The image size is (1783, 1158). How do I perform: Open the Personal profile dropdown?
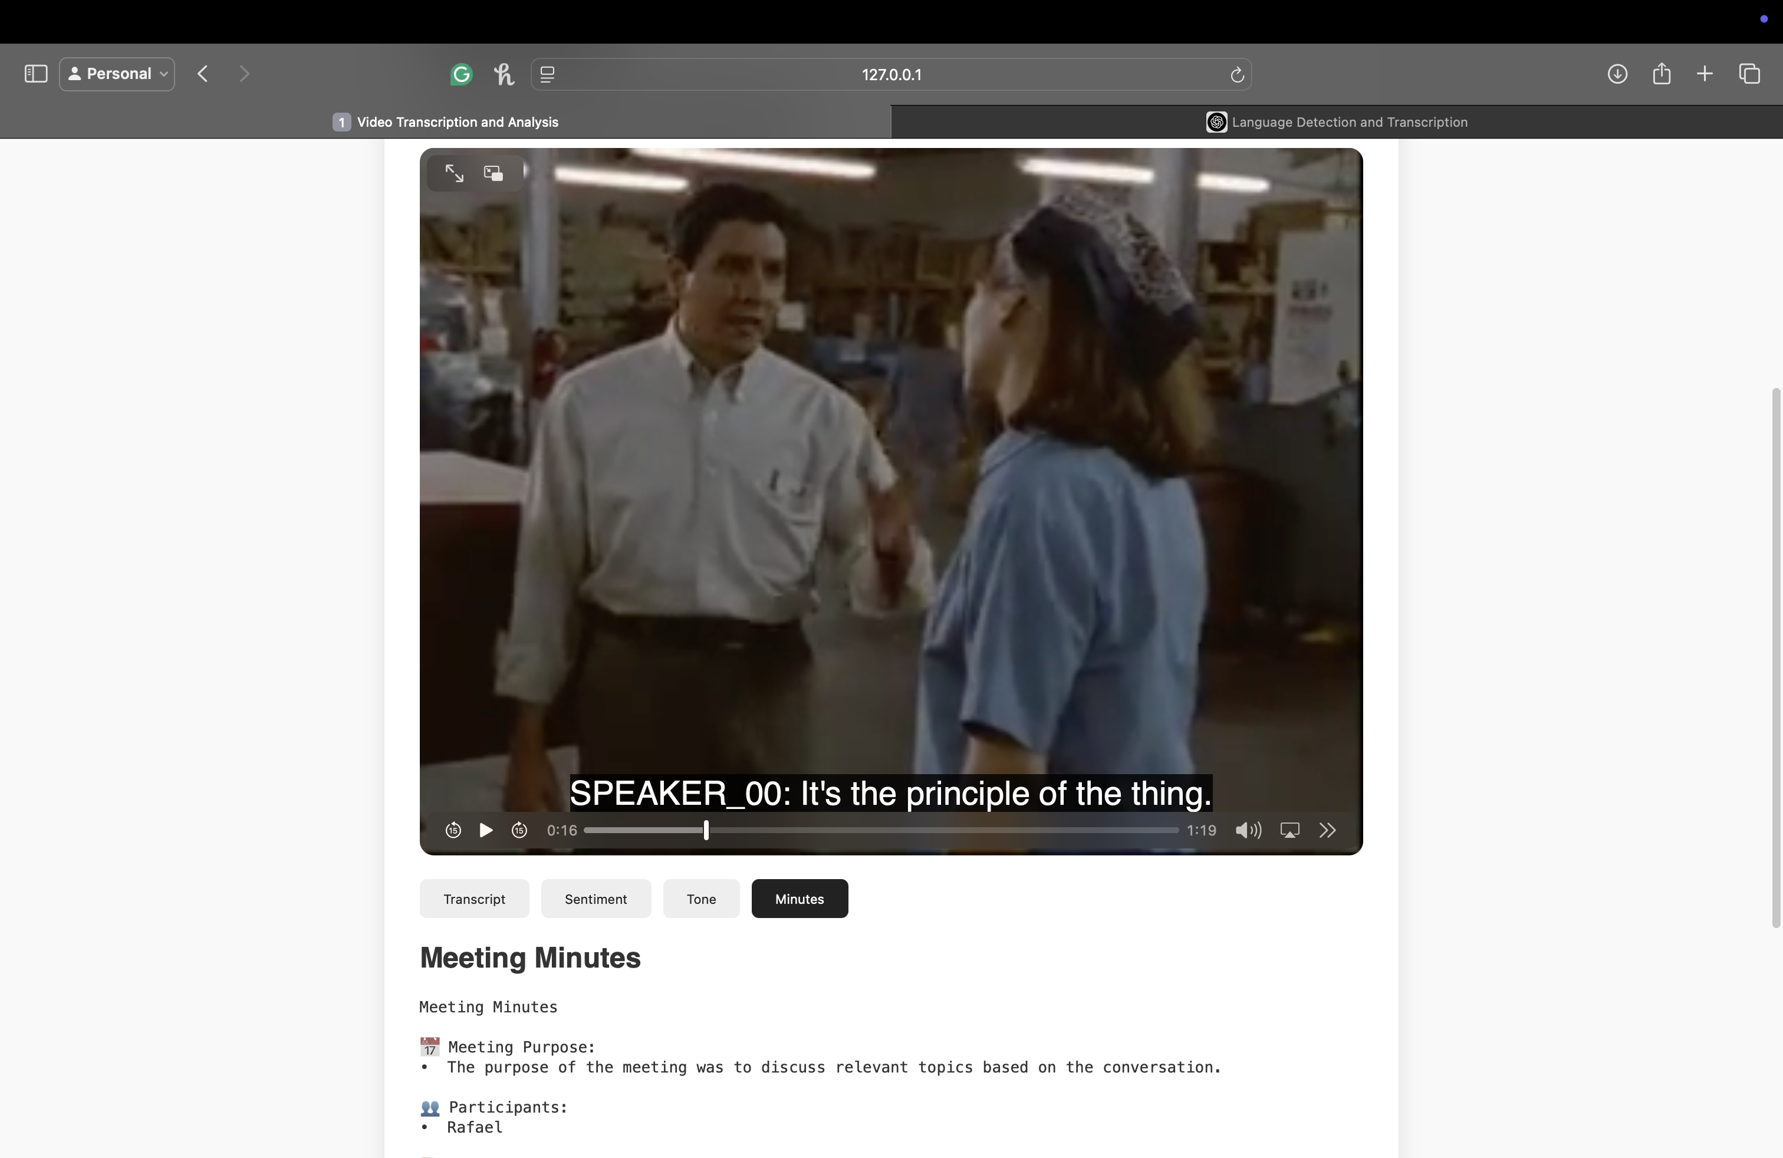pyautogui.click(x=117, y=73)
